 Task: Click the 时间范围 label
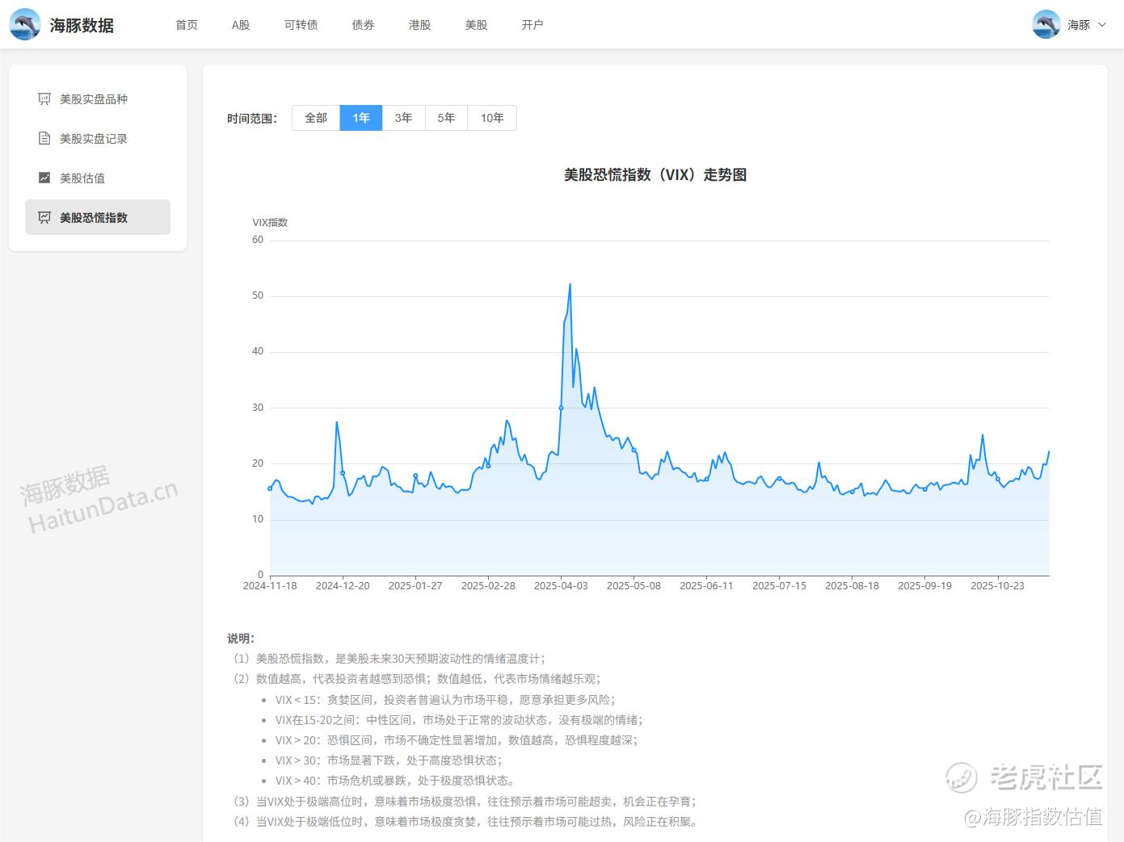click(x=252, y=119)
